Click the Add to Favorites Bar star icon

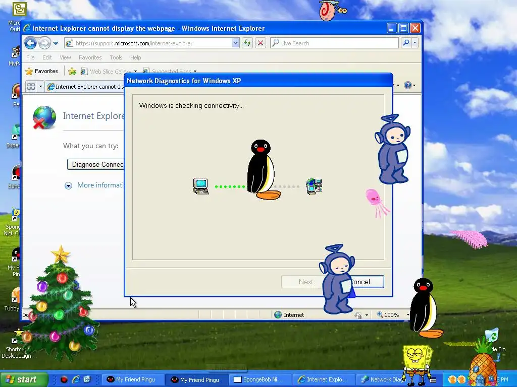tap(72, 71)
